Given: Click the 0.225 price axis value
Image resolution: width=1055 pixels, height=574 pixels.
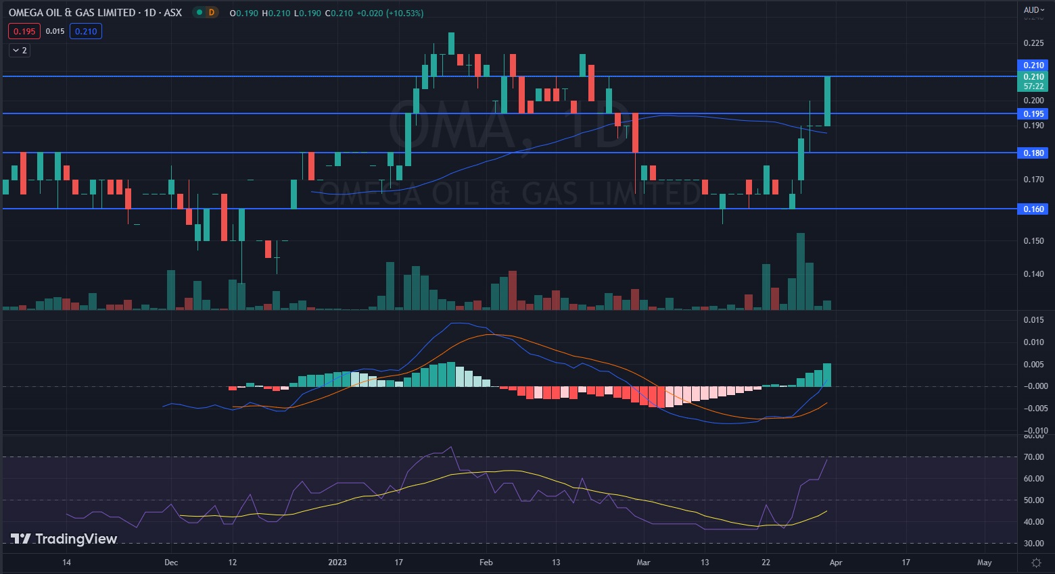Looking at the screenshot, I should [x=1033, y=43].
